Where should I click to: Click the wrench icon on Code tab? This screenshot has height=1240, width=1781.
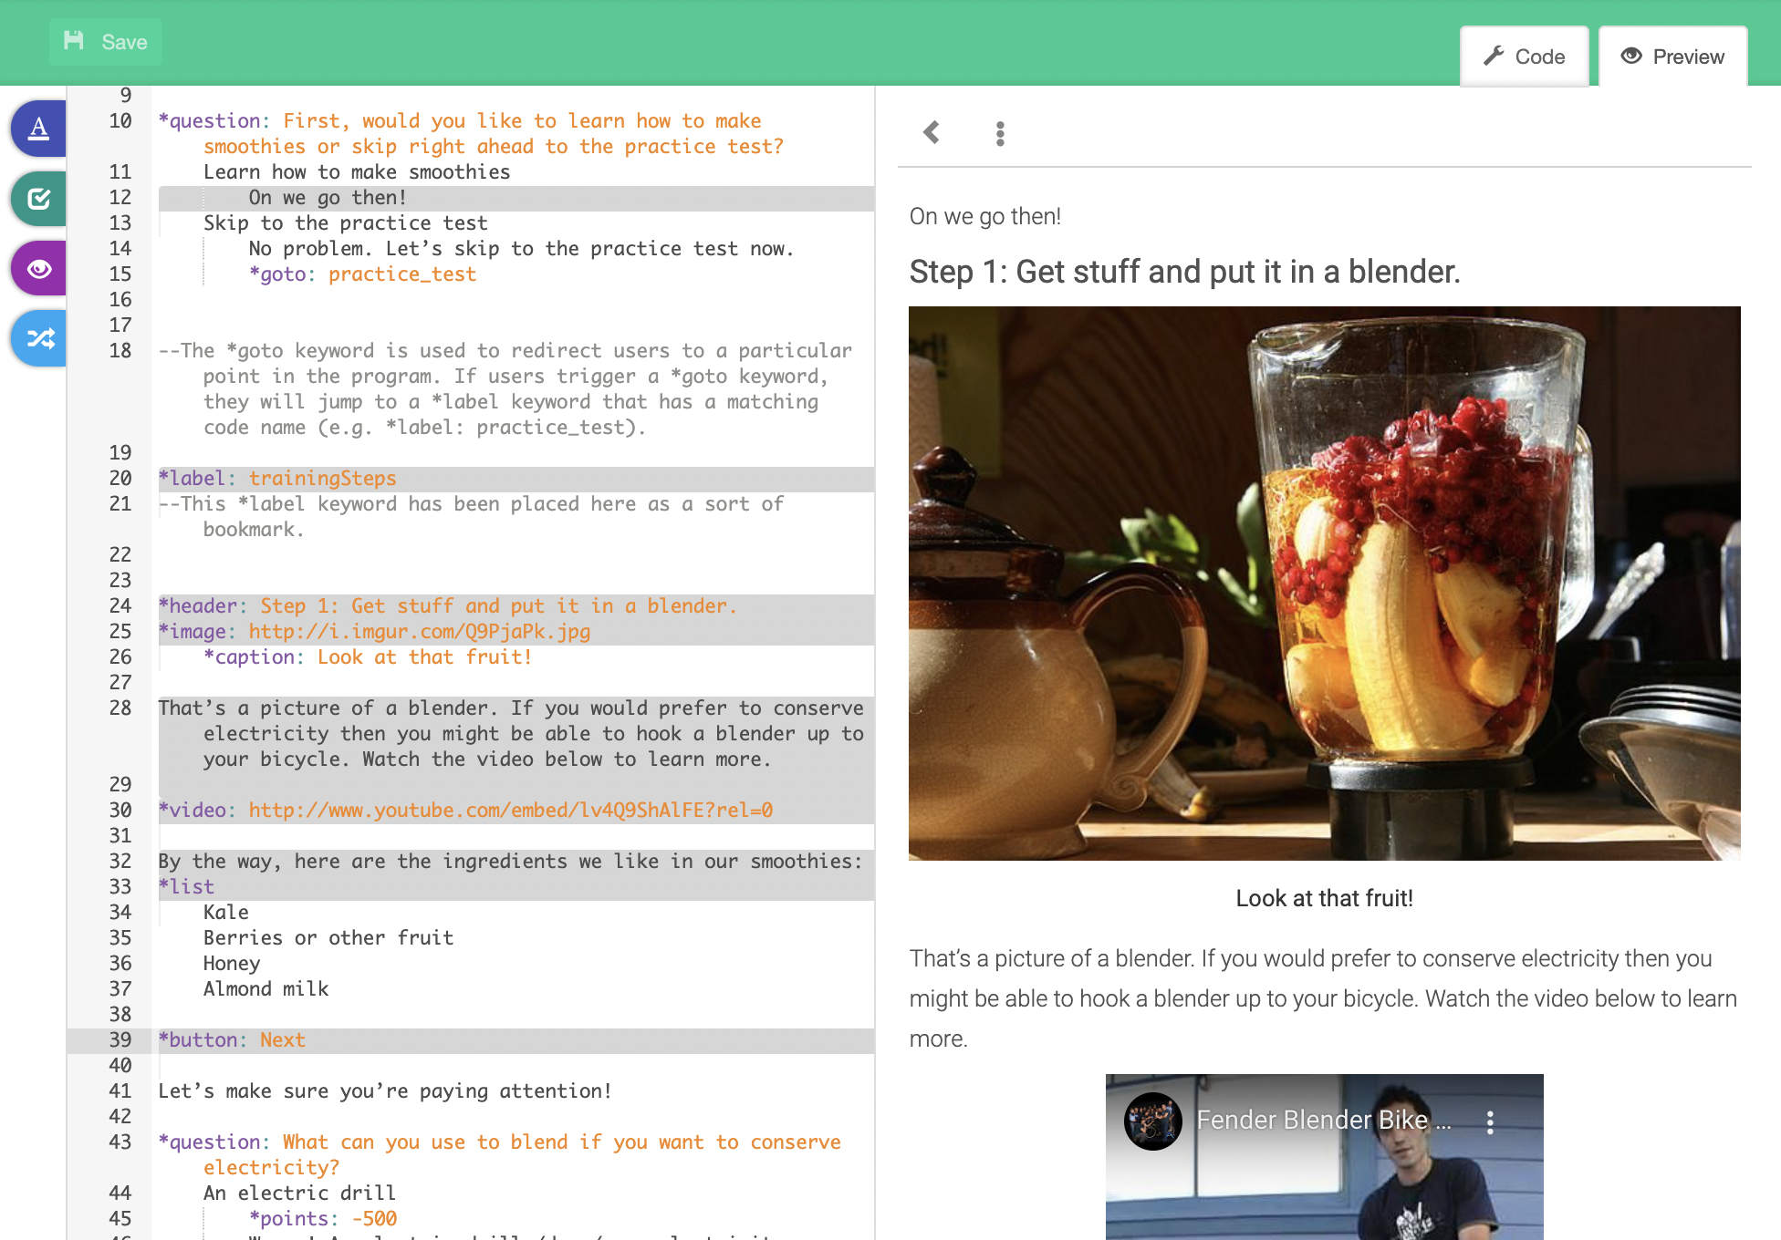(x=1494, y=57)
